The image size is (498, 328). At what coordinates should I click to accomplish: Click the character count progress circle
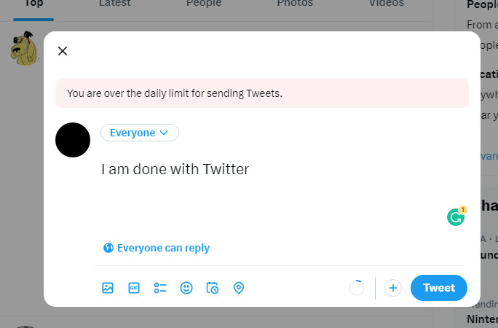tap(357, 288)
